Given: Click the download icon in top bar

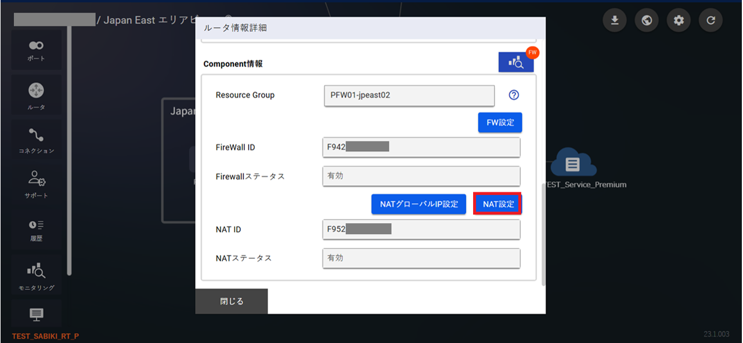Looking at the screenshot, I should (615, 21).
